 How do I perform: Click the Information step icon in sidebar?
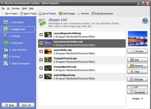6,22
